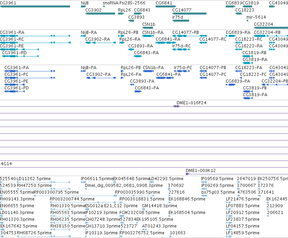Viewport: 288px width, 238px height.
Task: Select the CG14077-PB protein label
Action: click(x=213, y=68)
